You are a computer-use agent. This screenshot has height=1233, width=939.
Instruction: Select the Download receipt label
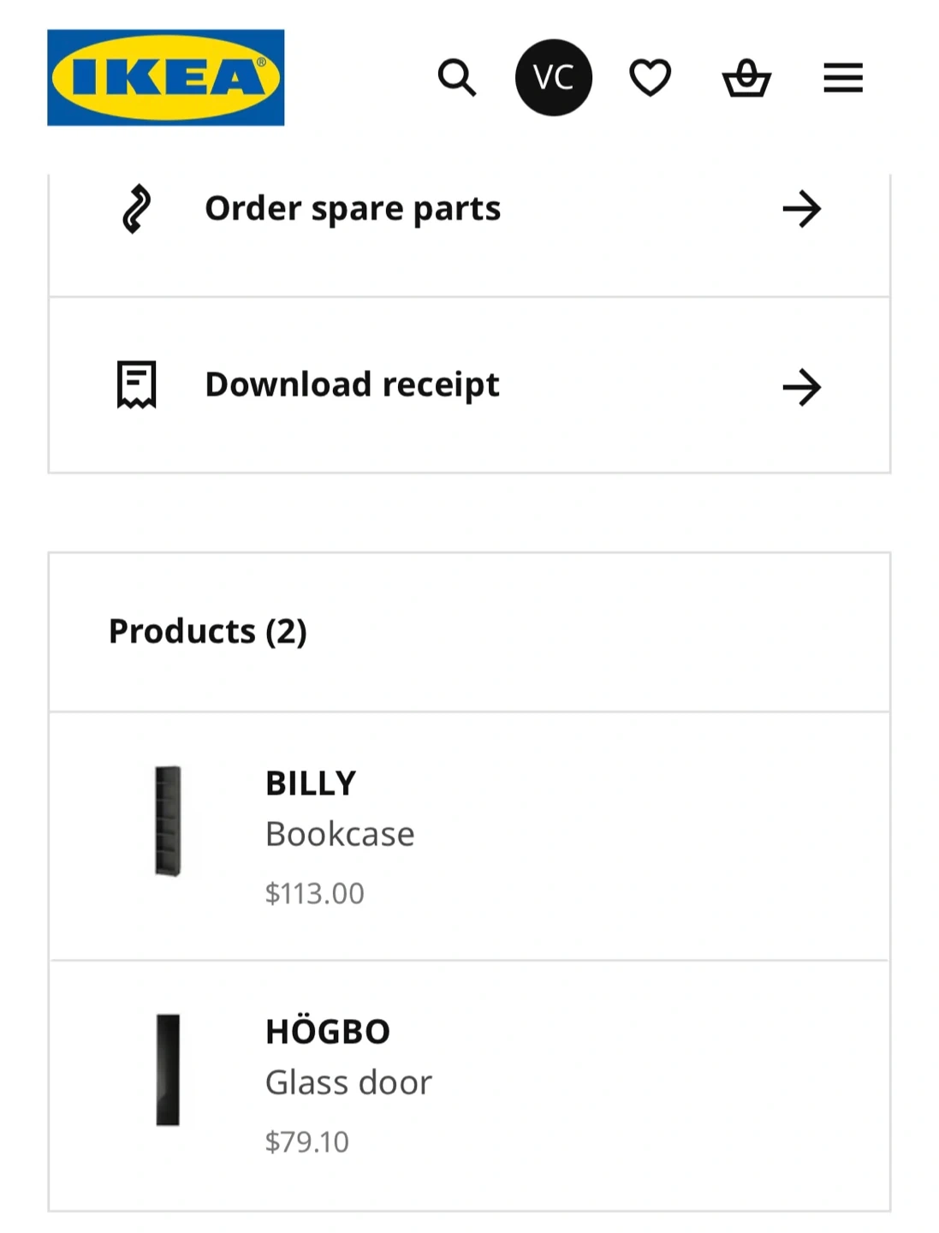pos(352,384)
